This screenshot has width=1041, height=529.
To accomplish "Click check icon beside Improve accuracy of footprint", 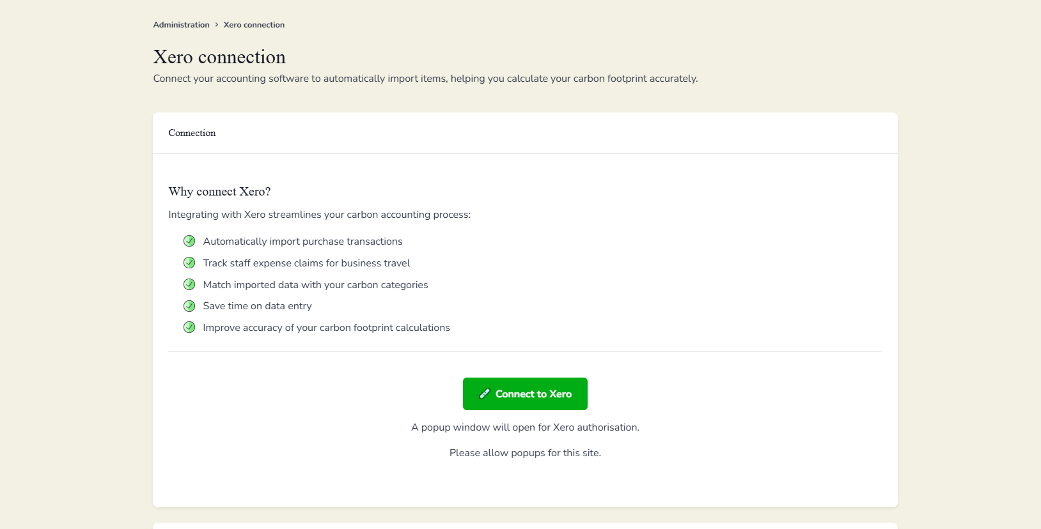I will click(189, 327).
